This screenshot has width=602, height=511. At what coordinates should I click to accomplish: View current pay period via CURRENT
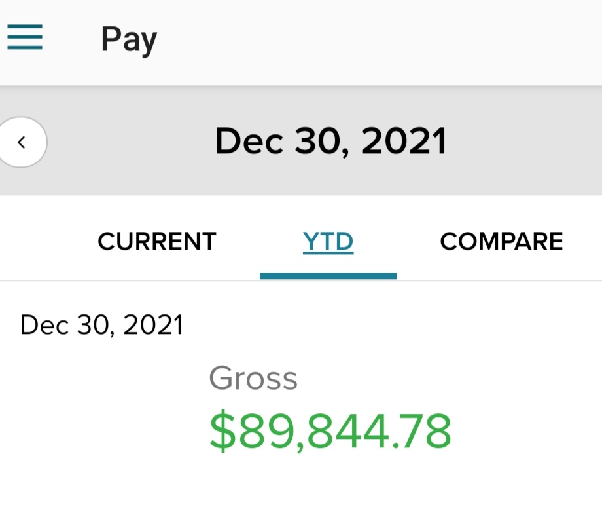[157, 242]
